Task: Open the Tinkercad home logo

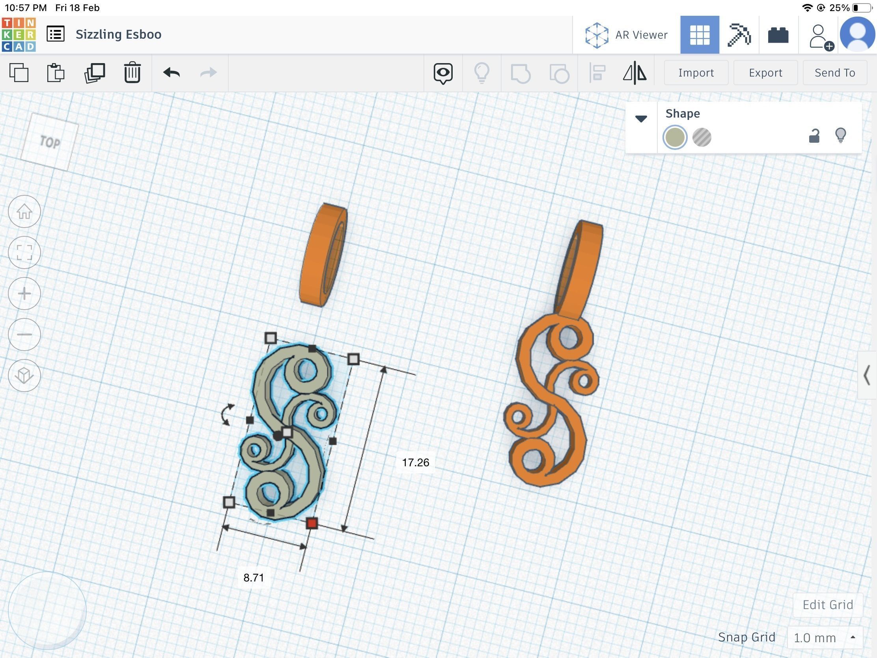Action: [x=19, y=34]
